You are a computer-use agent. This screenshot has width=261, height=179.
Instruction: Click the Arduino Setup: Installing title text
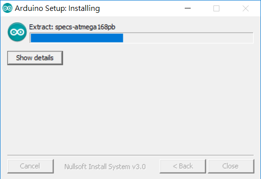(57, 8)
